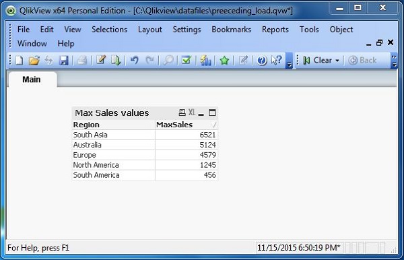
Task: Open the Edit menu
Action: 47,30
